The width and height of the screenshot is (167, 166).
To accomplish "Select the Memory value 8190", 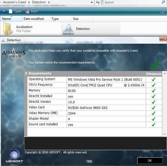I will click(72, 91).
